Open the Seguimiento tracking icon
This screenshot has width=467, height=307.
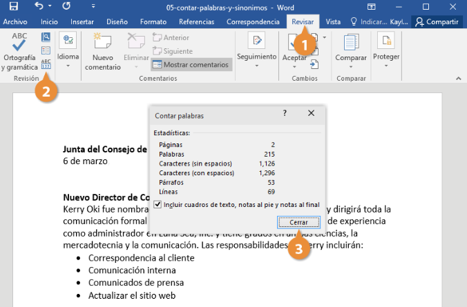pyautogui.click(x=257, y=40)
